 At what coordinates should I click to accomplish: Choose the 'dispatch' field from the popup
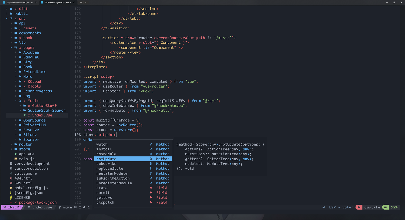(105, 202)
